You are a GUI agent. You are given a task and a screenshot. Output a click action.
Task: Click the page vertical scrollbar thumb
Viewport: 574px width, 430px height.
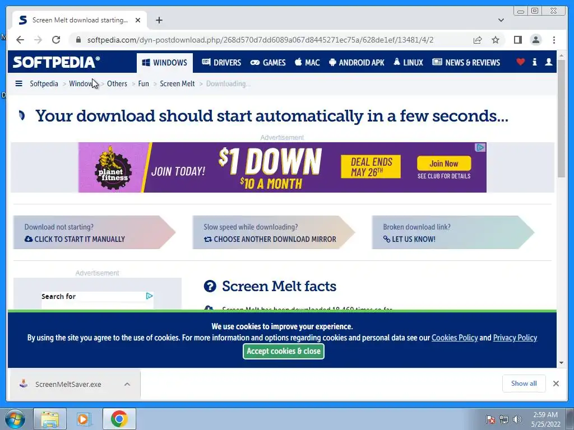click(562, 119)
